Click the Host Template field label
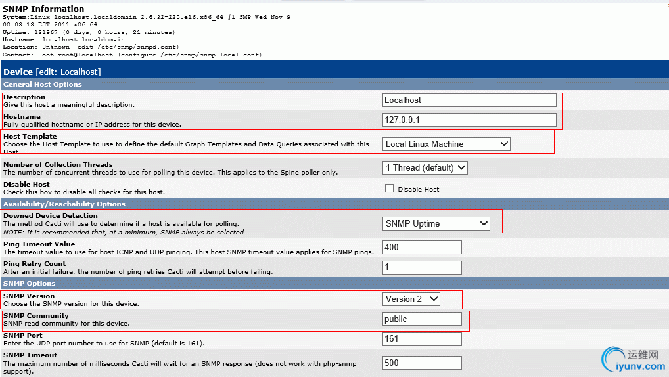The height and width of the screenshot is (377, 669). (30, 137)
